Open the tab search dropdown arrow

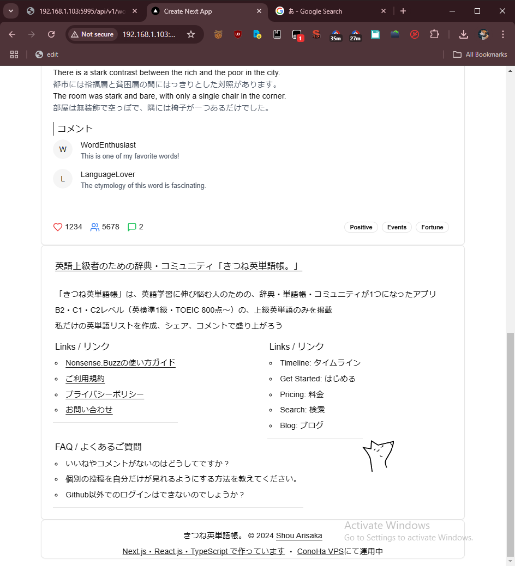coord(10,11)
